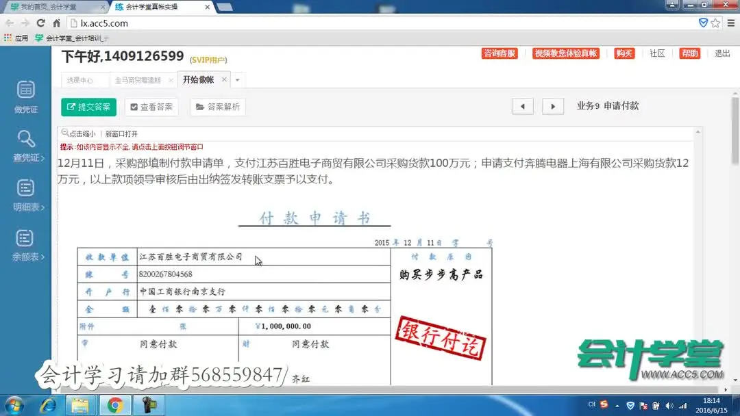Open the 会计学堂_会计培训 bookmark
The image size is (740, 416).
[x=71, y=38]
